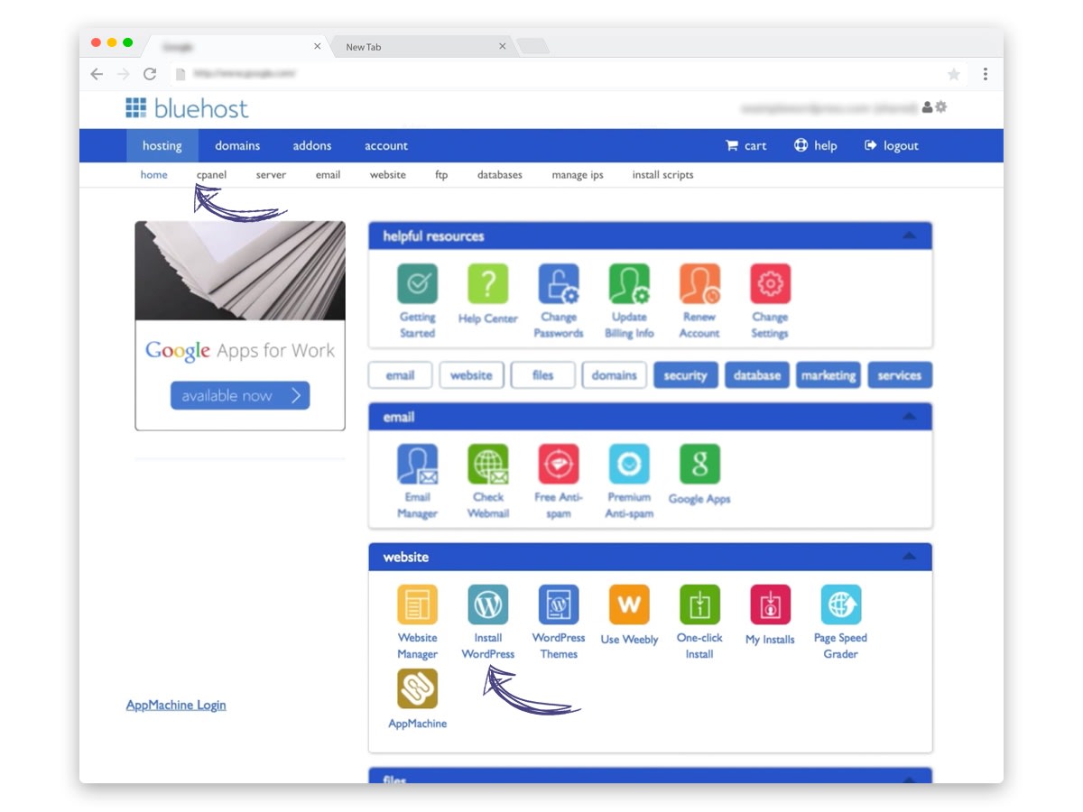Open the ftp submenu item
This screenshot has width=1083, height=812.
tap(441, 175)
